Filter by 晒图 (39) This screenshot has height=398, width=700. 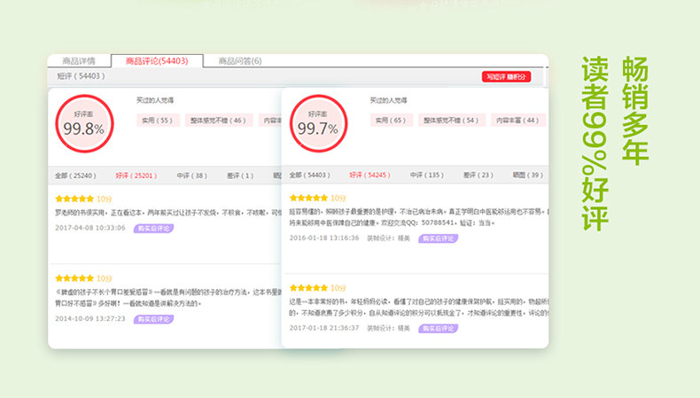(528, 175)
